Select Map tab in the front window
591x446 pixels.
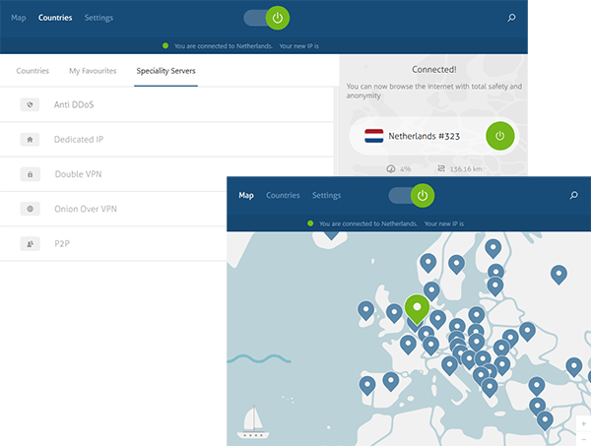pyautogui.click(x=246, y=195)
